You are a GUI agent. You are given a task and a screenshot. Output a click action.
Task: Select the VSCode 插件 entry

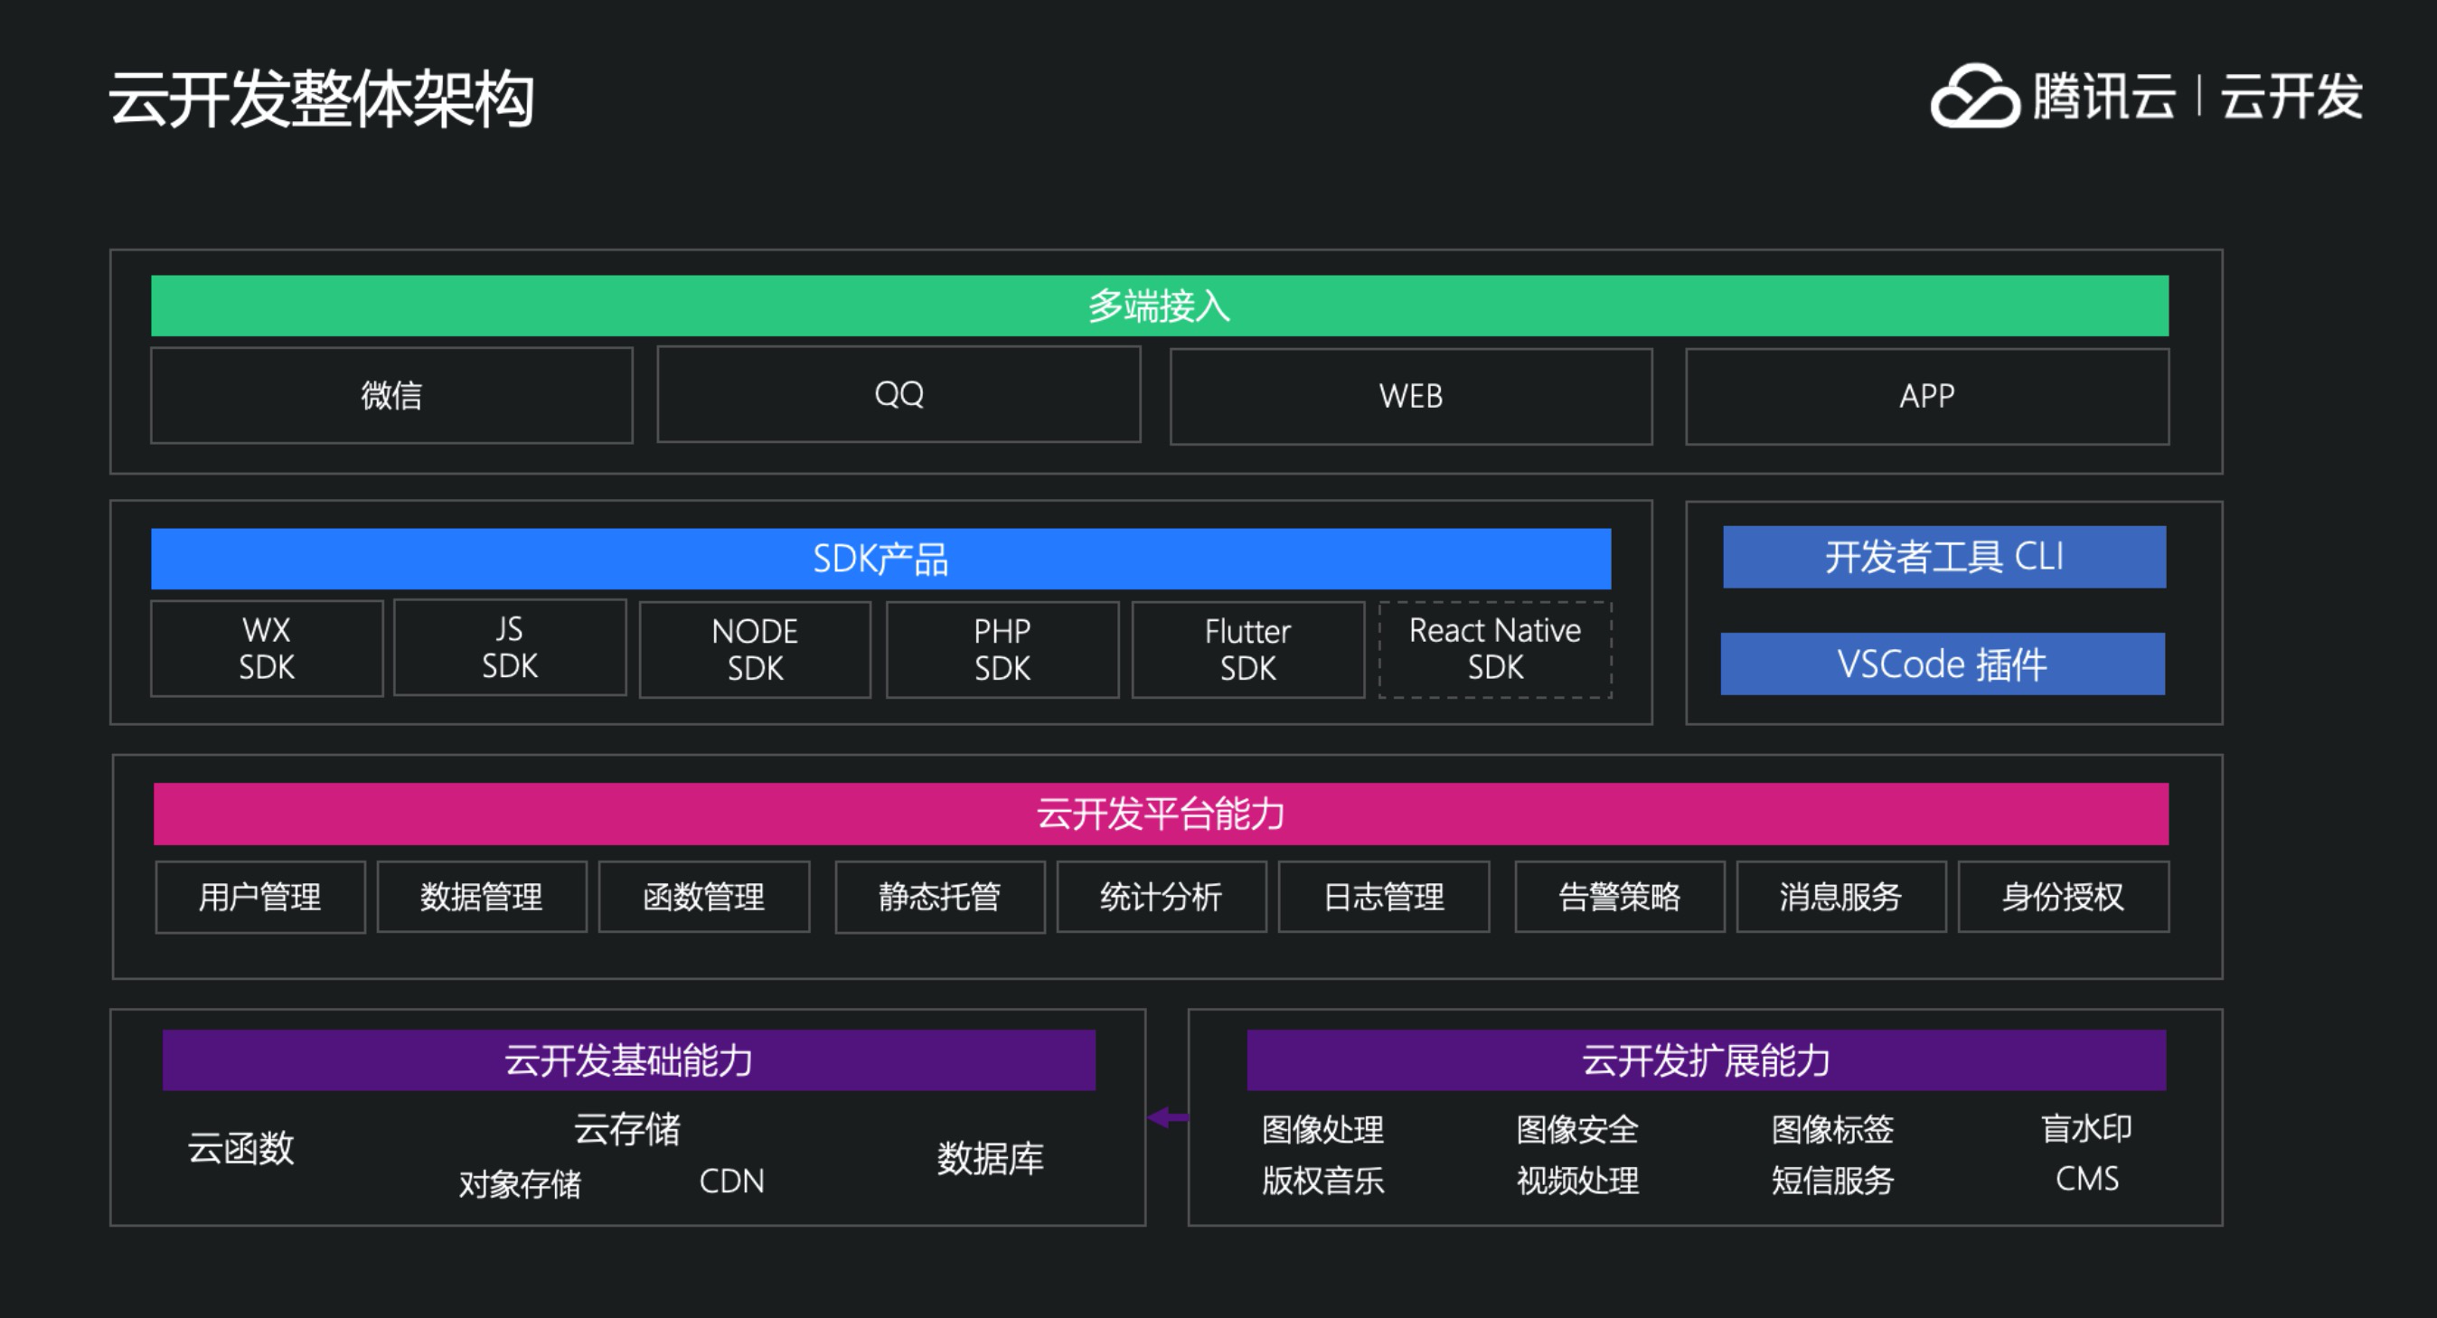pyautogui.click(x=1943, y=664)
